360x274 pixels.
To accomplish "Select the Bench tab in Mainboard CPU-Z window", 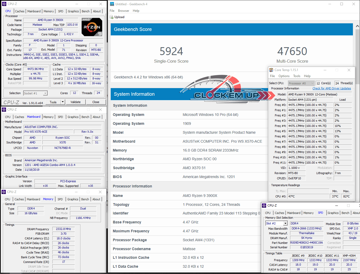I will pyautogui.click(x=85, y=117).
